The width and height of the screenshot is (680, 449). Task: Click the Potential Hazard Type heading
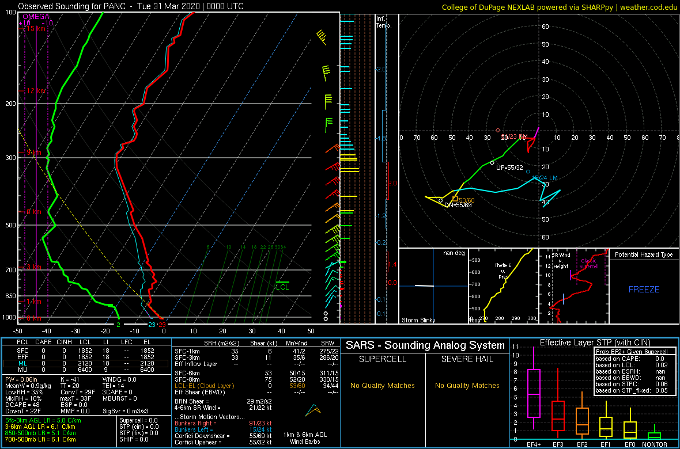coord(644,255)
